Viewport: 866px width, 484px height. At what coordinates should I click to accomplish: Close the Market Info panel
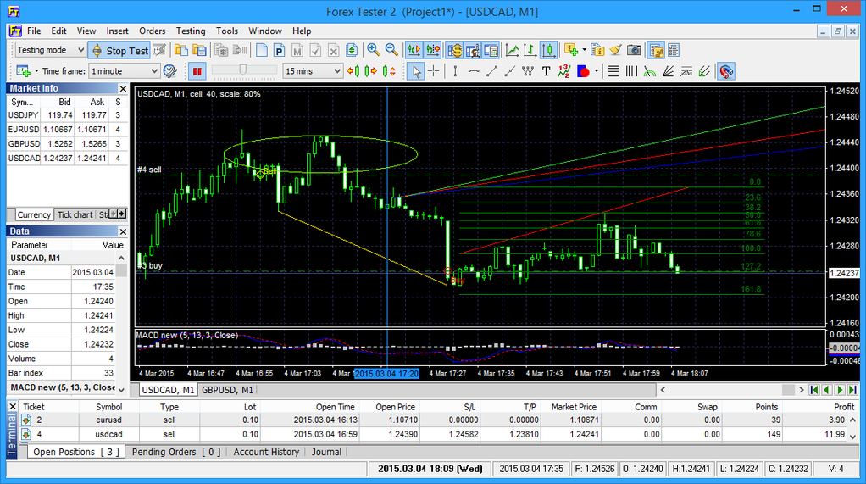pos(123,88)
